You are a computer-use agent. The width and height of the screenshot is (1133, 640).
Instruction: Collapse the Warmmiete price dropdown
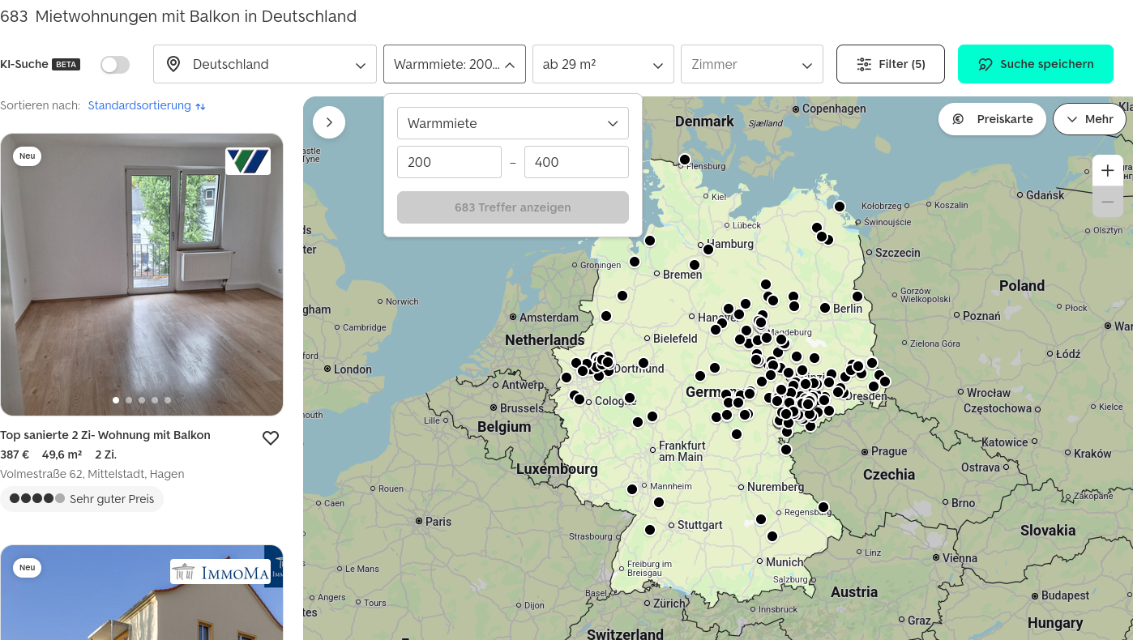point(455,64)
